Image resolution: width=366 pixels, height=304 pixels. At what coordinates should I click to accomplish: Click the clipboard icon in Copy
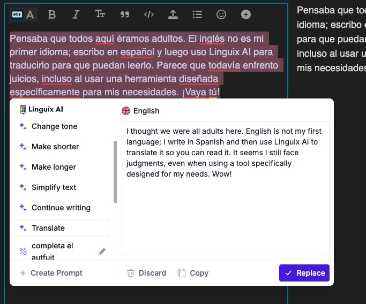coord(182,273)
